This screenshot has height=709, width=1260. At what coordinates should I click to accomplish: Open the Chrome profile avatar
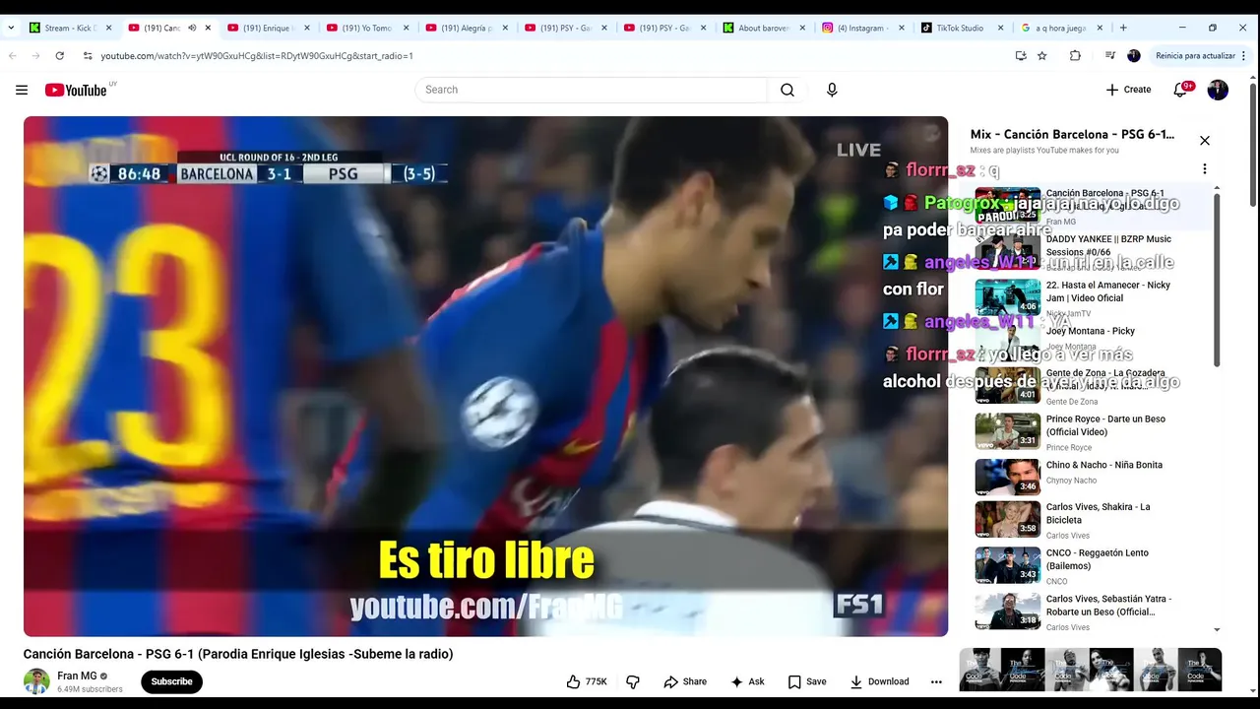(x=1133, y=56)
